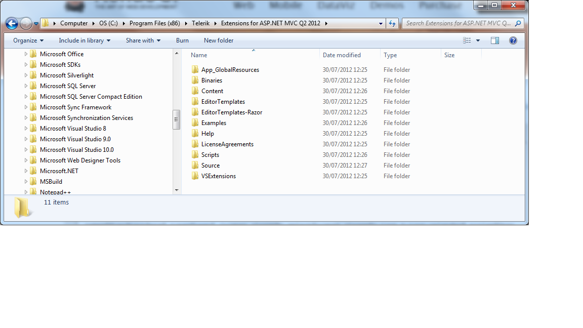Select the Examples folder icon

click(x=195, y=122)
